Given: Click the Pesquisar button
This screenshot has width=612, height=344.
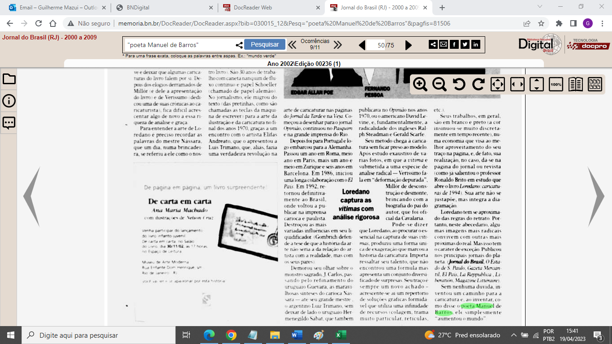Looking at the screenshot, I should pos(265,44).
